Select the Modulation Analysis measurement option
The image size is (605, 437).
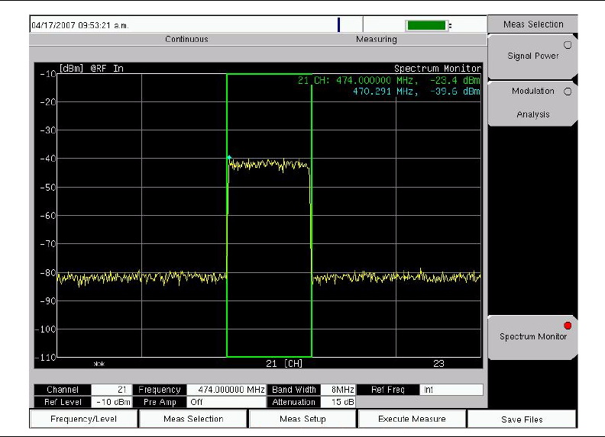[x=532, y=102]
